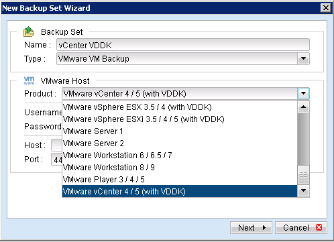Pick VMware Player 3 / 4 / 5

coord(180,180)
